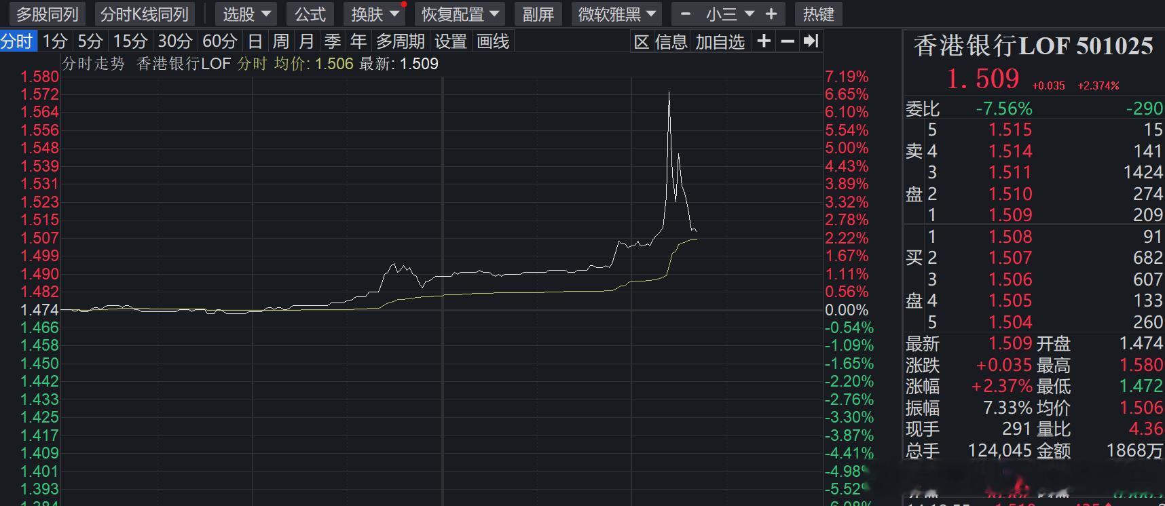1165x506 pixels.
Task: Open 分时K线同列 view
Action: (144, 14)
